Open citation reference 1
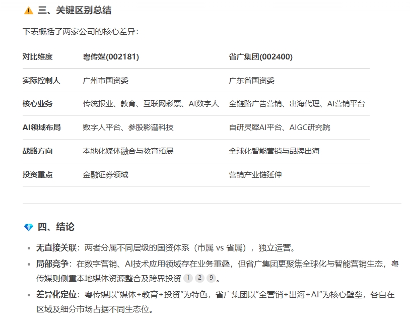This screenshot has width=410, height=321. tap(188, 278)
